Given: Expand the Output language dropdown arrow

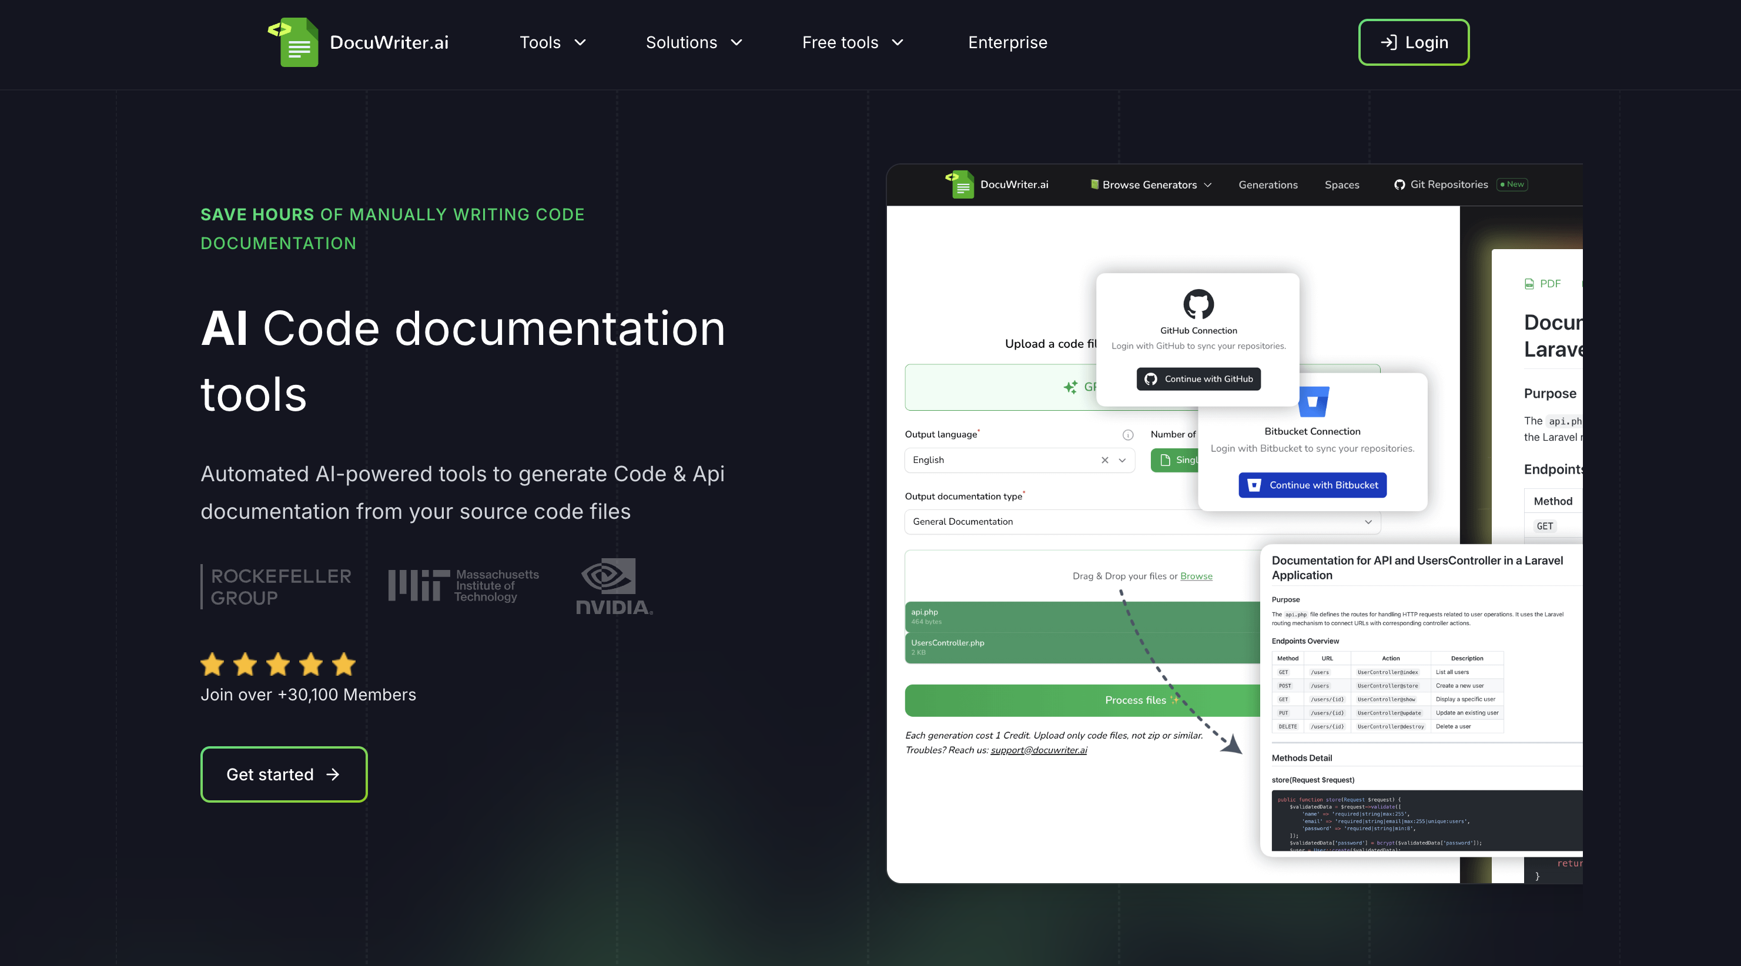Looking at the screenshot, I should coord(1123,460).
